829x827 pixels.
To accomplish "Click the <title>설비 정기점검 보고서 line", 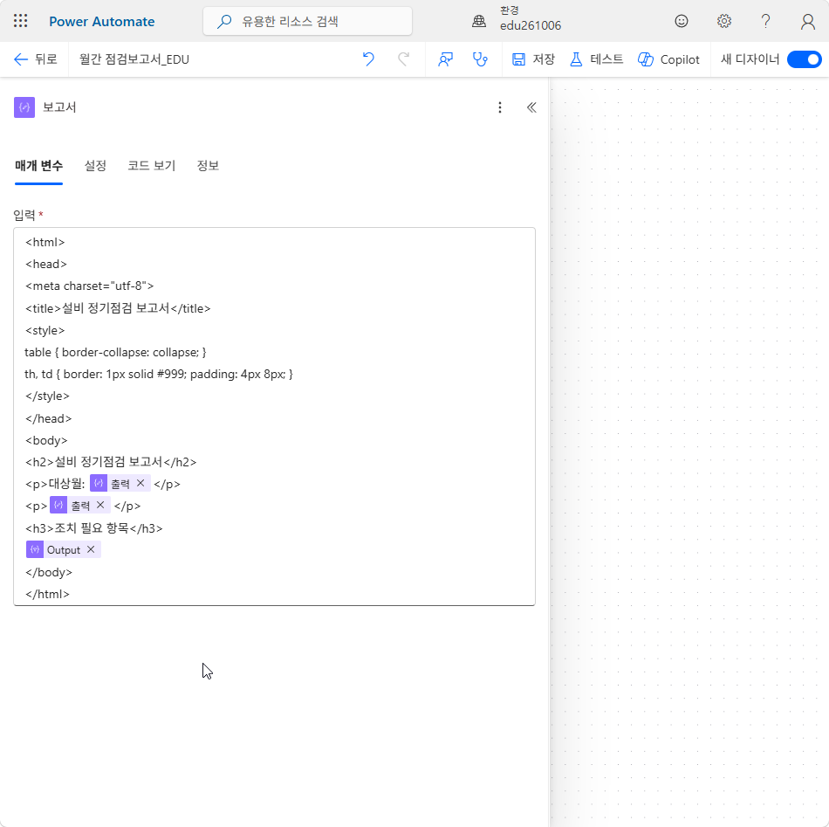I will point(118,308).
